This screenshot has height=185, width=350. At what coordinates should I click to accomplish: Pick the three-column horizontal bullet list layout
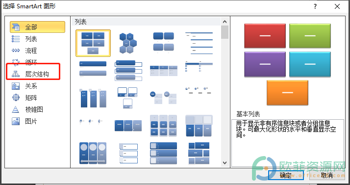163,71
